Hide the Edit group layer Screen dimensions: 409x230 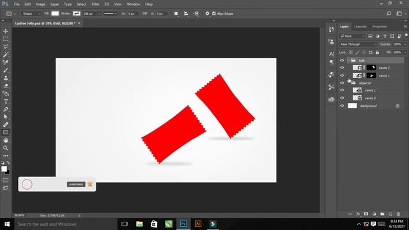point(342,60)
